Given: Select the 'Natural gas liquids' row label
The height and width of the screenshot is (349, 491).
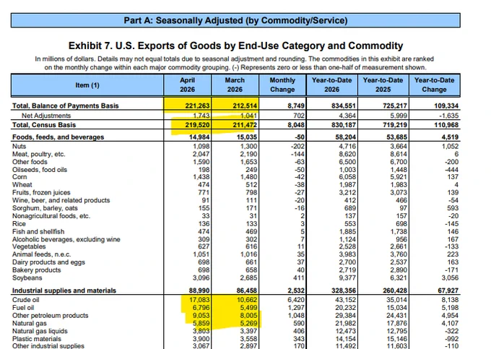Looking at the screenshot, I should click(x=40, y=331).
